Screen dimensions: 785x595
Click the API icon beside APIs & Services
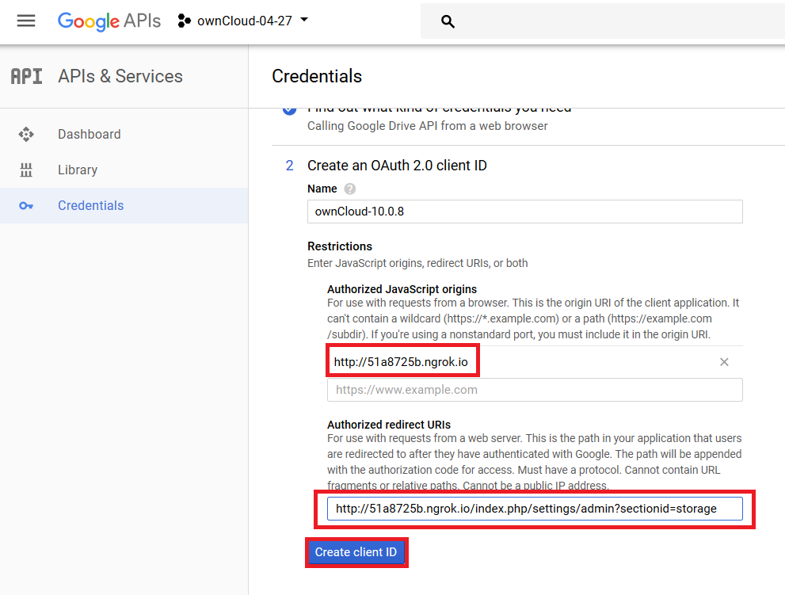click(26, 77)
